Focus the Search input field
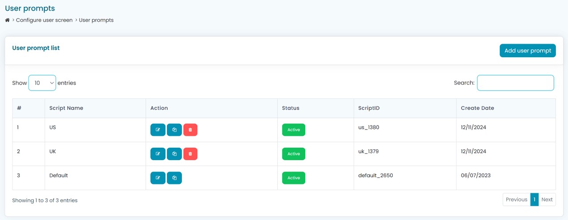 click(515, 83)
